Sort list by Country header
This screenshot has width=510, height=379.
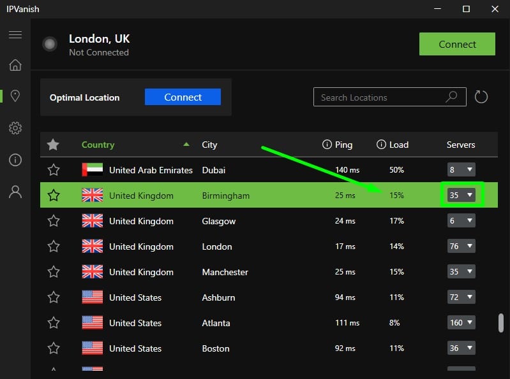click(x=98, y=145)
